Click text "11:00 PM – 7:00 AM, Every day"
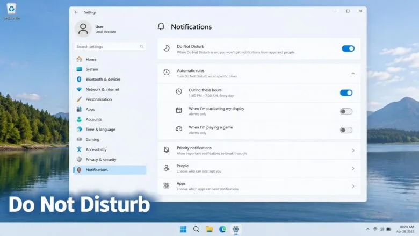The image size is (419, 236). click(211, 96)
